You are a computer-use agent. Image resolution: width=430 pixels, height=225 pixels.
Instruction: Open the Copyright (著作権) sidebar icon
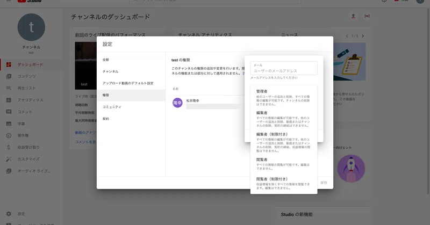coord(9,135)
